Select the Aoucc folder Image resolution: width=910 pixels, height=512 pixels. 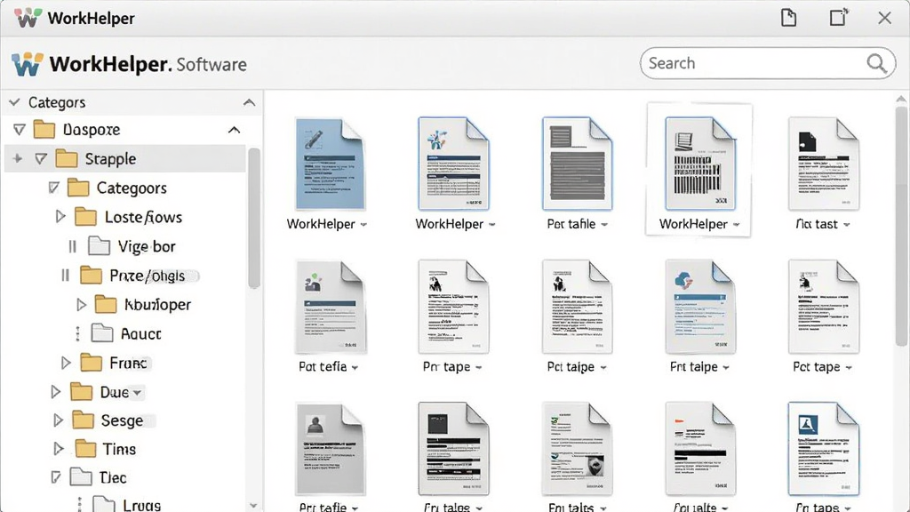coord(126,333)
